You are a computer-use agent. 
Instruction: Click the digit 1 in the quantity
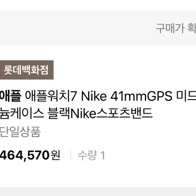coord(103,155)
